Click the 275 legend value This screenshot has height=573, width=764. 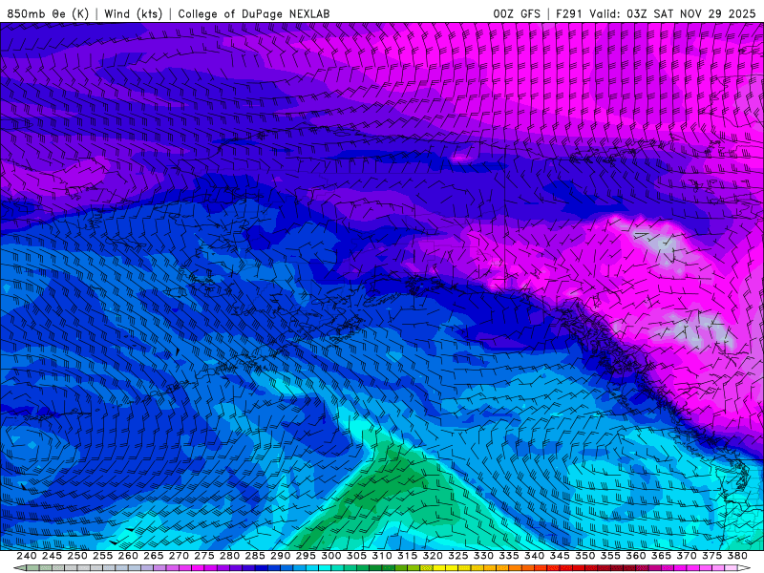[204, 556]
